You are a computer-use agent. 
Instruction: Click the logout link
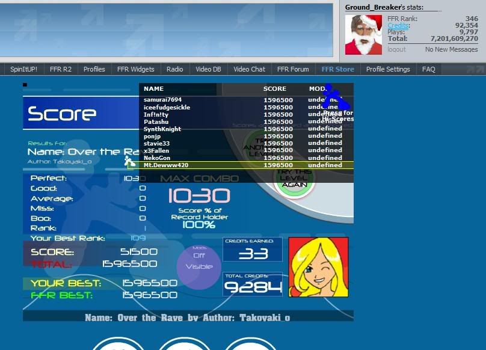tap(396, 49)
